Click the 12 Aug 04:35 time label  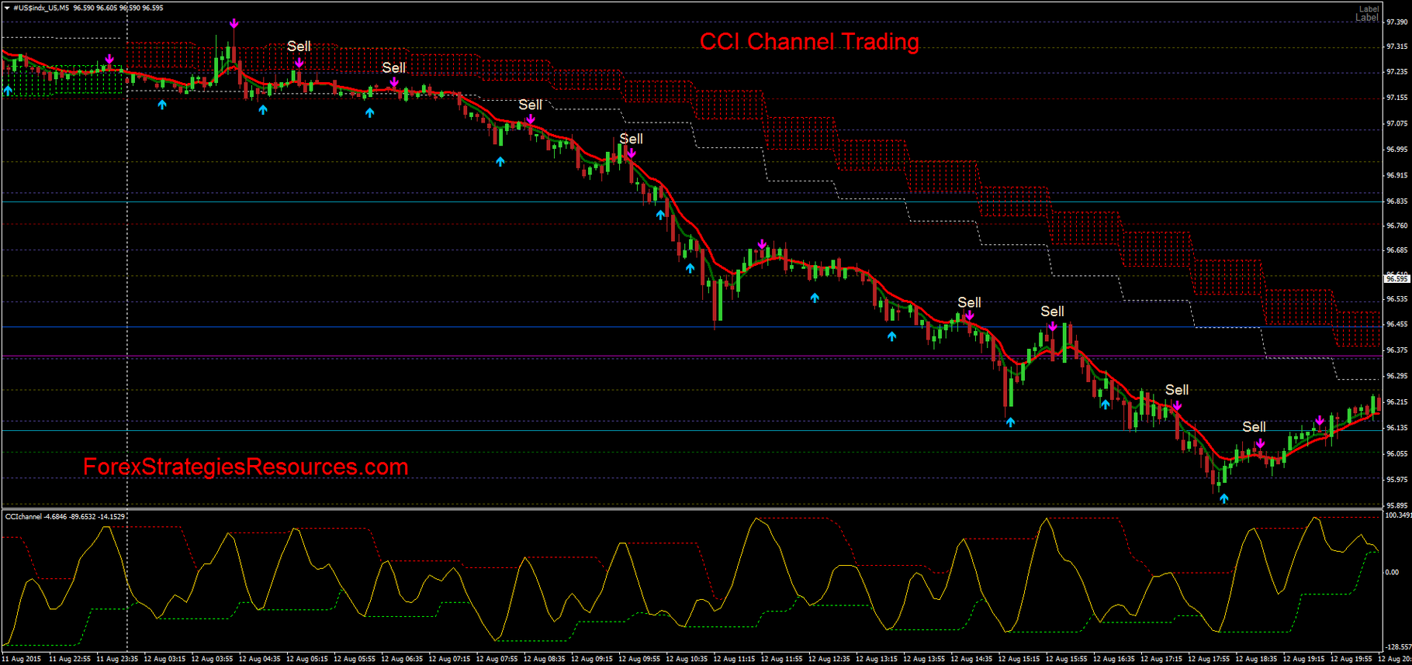tap(260, 659)
